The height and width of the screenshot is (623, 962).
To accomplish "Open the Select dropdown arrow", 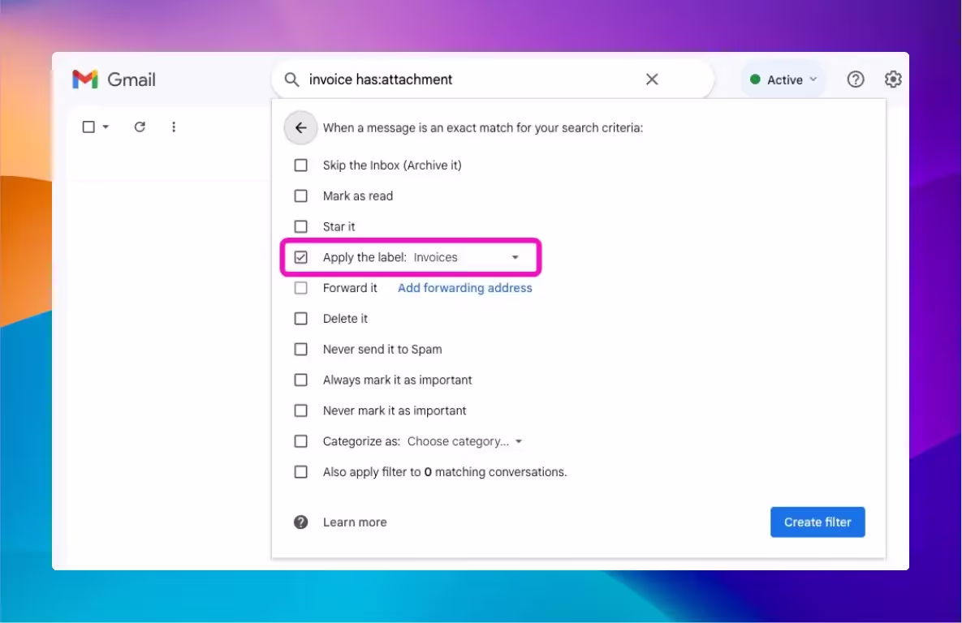I will pos(106,127).
